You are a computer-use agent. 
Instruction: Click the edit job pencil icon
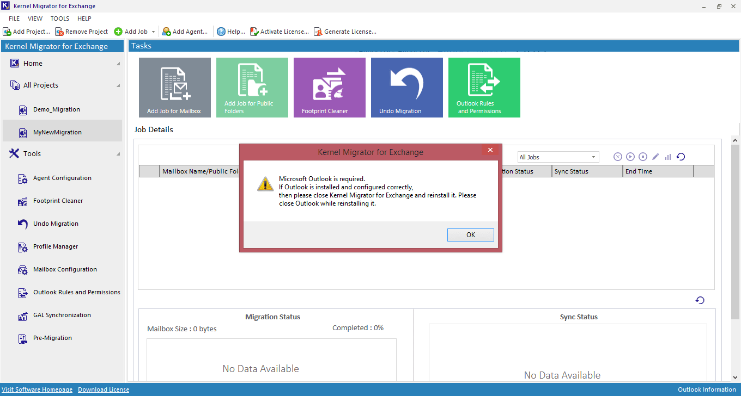click(655, 157)
